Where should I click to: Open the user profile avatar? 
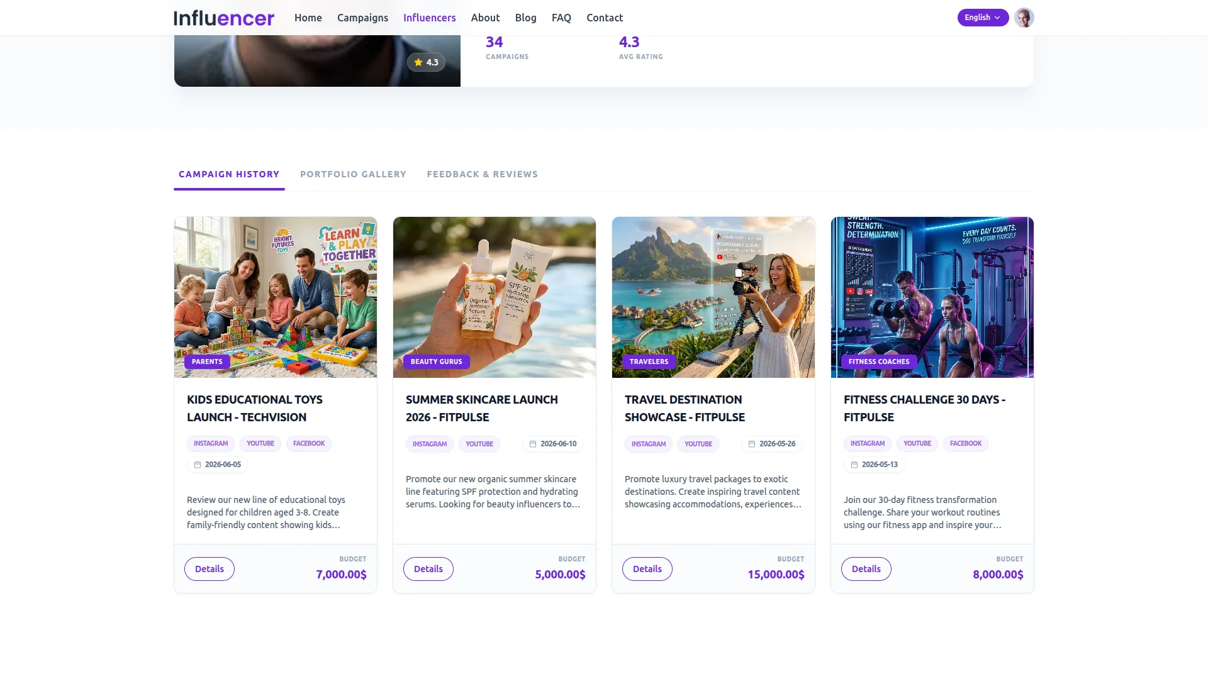[x=1024, y=18]
